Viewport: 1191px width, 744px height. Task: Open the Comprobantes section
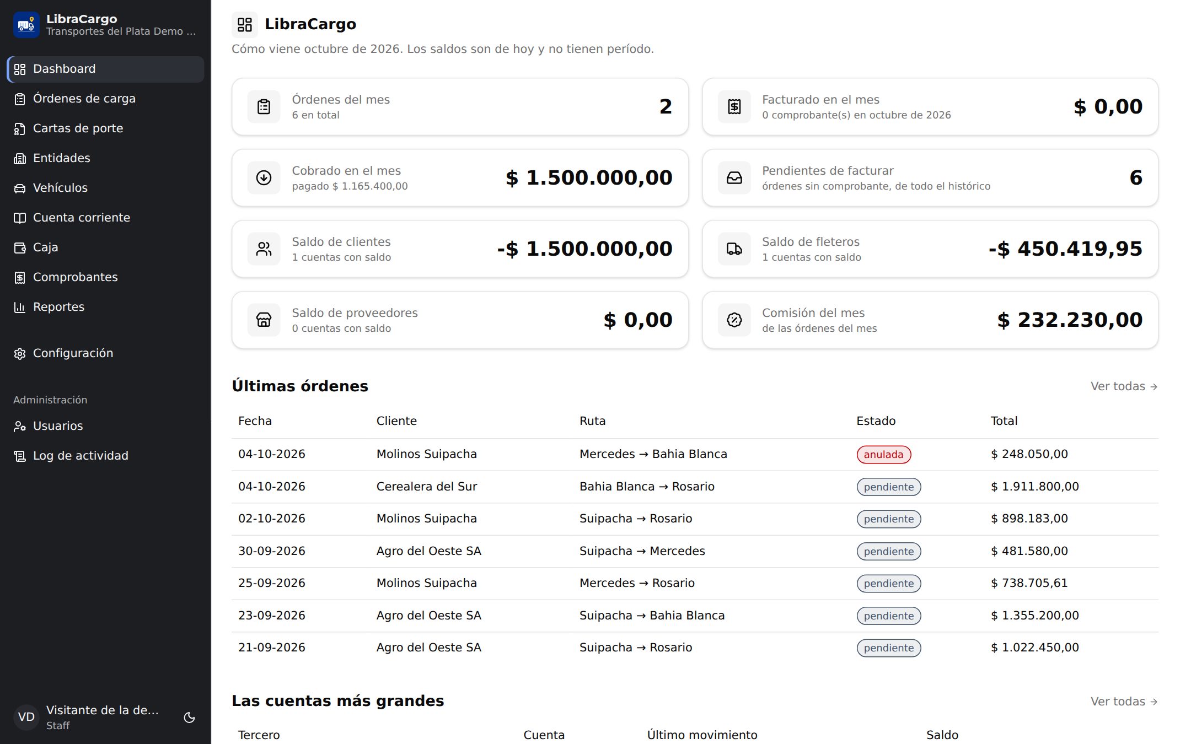click(x=105, y=278)
